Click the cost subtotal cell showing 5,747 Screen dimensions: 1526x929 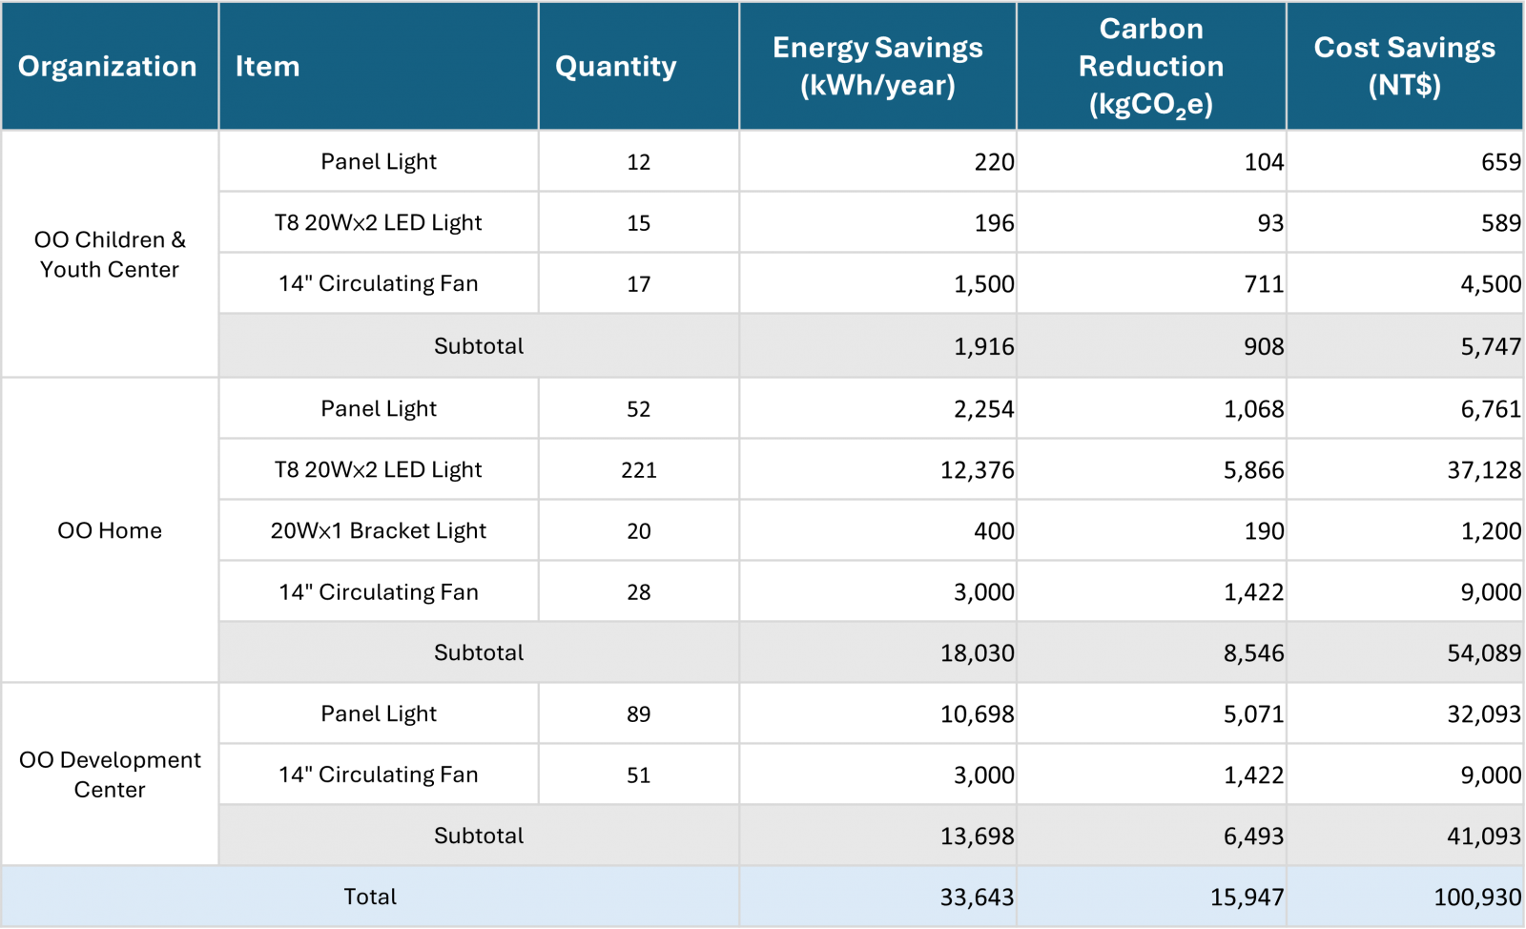[x=1490, y=346]
